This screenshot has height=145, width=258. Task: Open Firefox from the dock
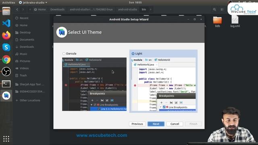click(x=6, y=35)
